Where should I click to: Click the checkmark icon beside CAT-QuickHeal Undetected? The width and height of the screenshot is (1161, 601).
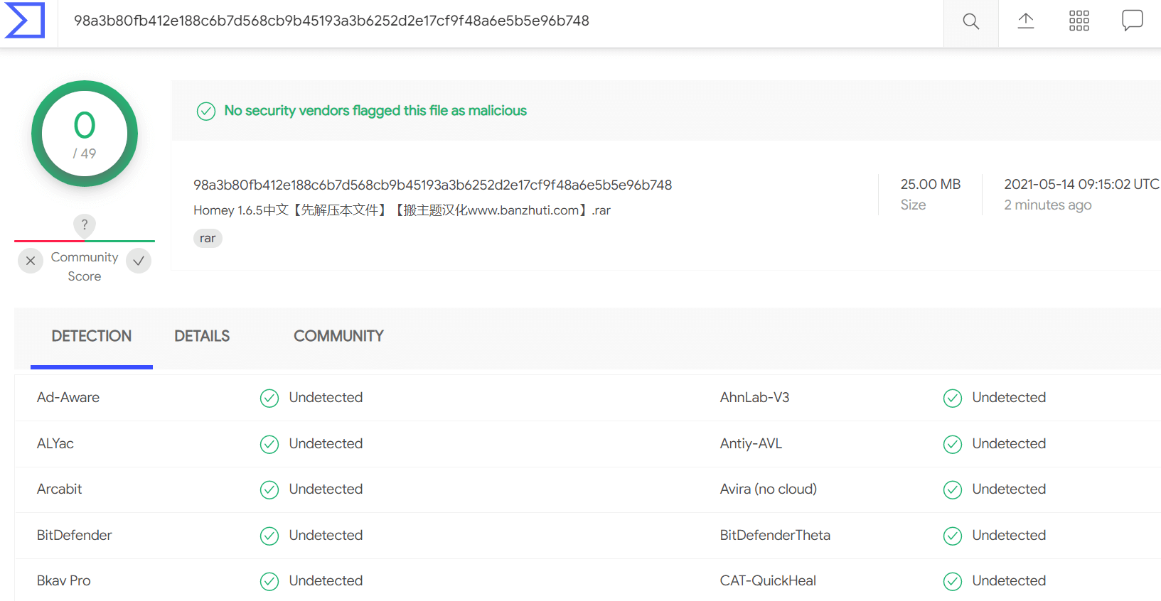click(953, 581)
